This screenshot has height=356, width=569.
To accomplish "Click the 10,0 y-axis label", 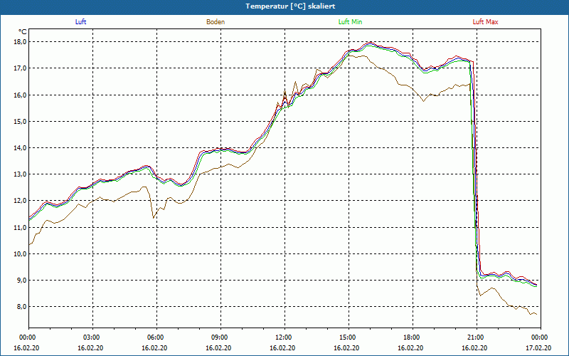I will (21, 254).
